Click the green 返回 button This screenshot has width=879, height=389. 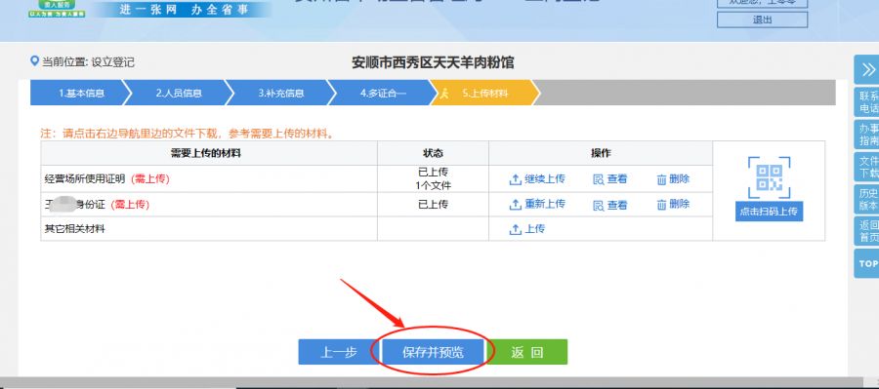point(527,352)
